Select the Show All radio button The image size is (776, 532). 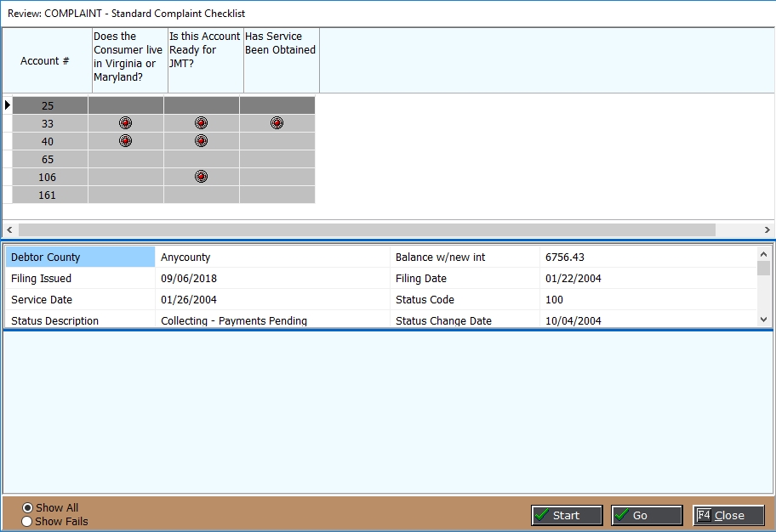click(x=27, y=508)
